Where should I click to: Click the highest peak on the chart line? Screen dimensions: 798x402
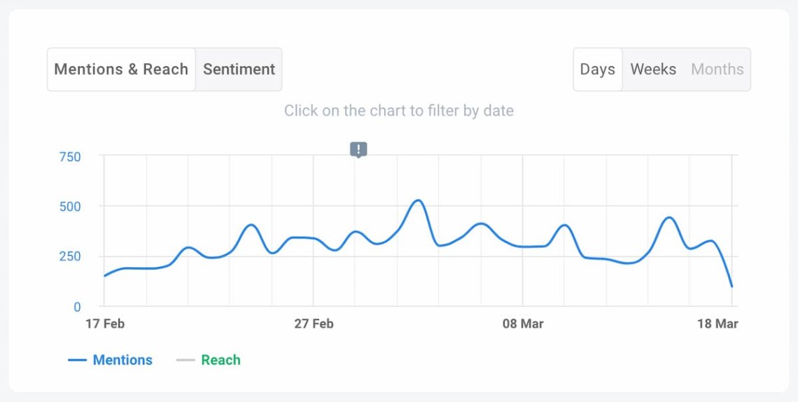417,200
